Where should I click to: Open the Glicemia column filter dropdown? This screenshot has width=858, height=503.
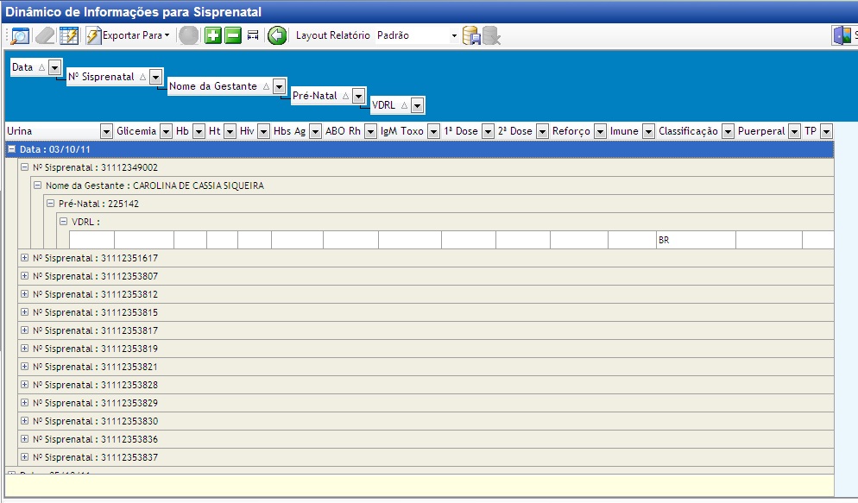165,131
